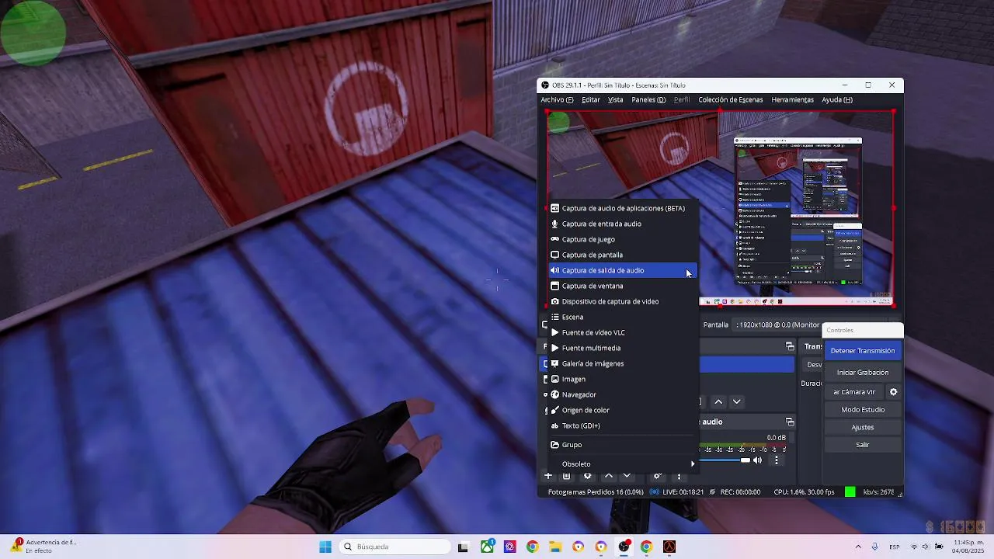Click the remove source trash icon

coord(567,476)
